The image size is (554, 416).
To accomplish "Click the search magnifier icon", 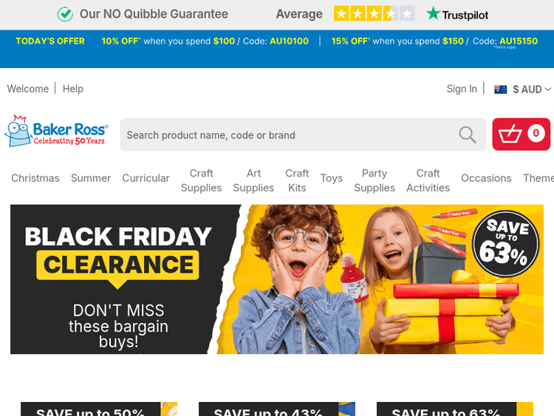I will click(x=468, y=135).
